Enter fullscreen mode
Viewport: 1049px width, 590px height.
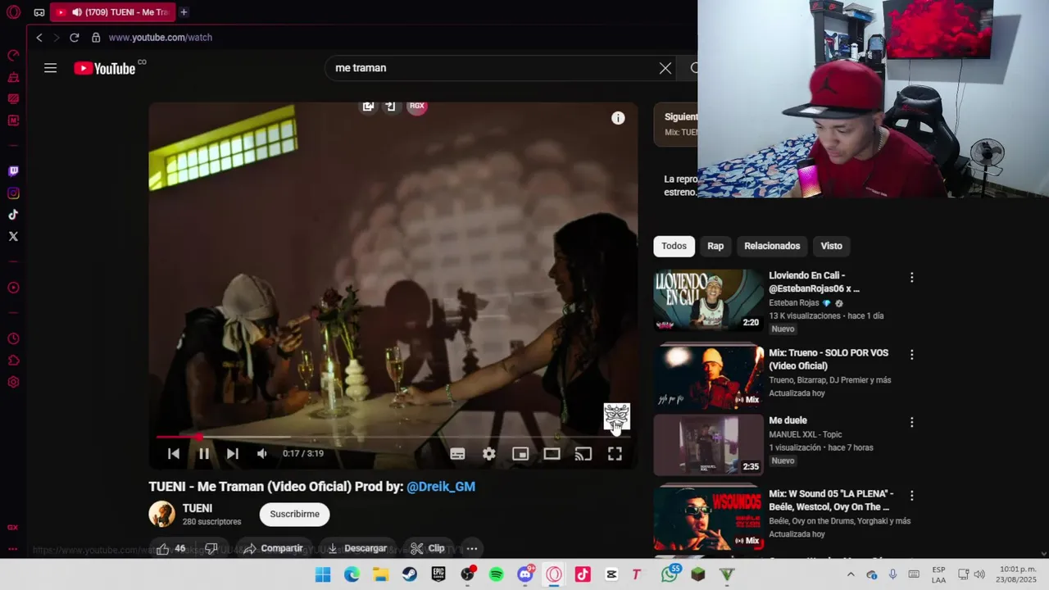coord(615,453)
